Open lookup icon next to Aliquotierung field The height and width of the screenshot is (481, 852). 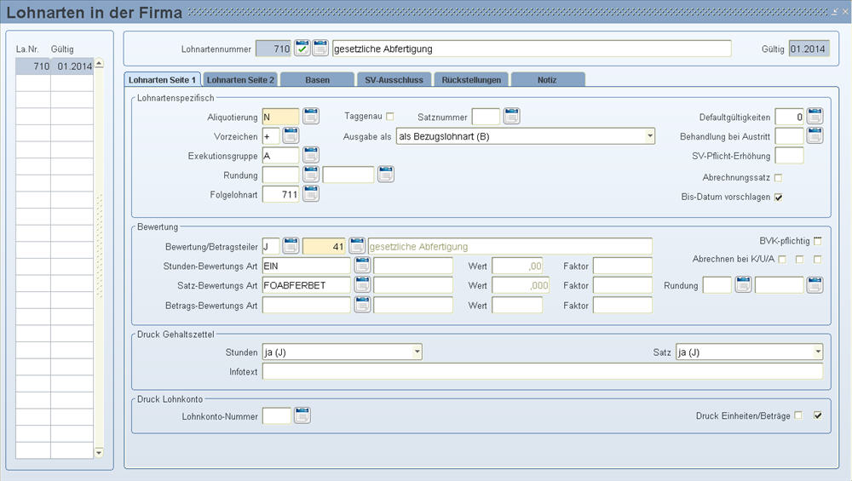click(x=311, y=116)
